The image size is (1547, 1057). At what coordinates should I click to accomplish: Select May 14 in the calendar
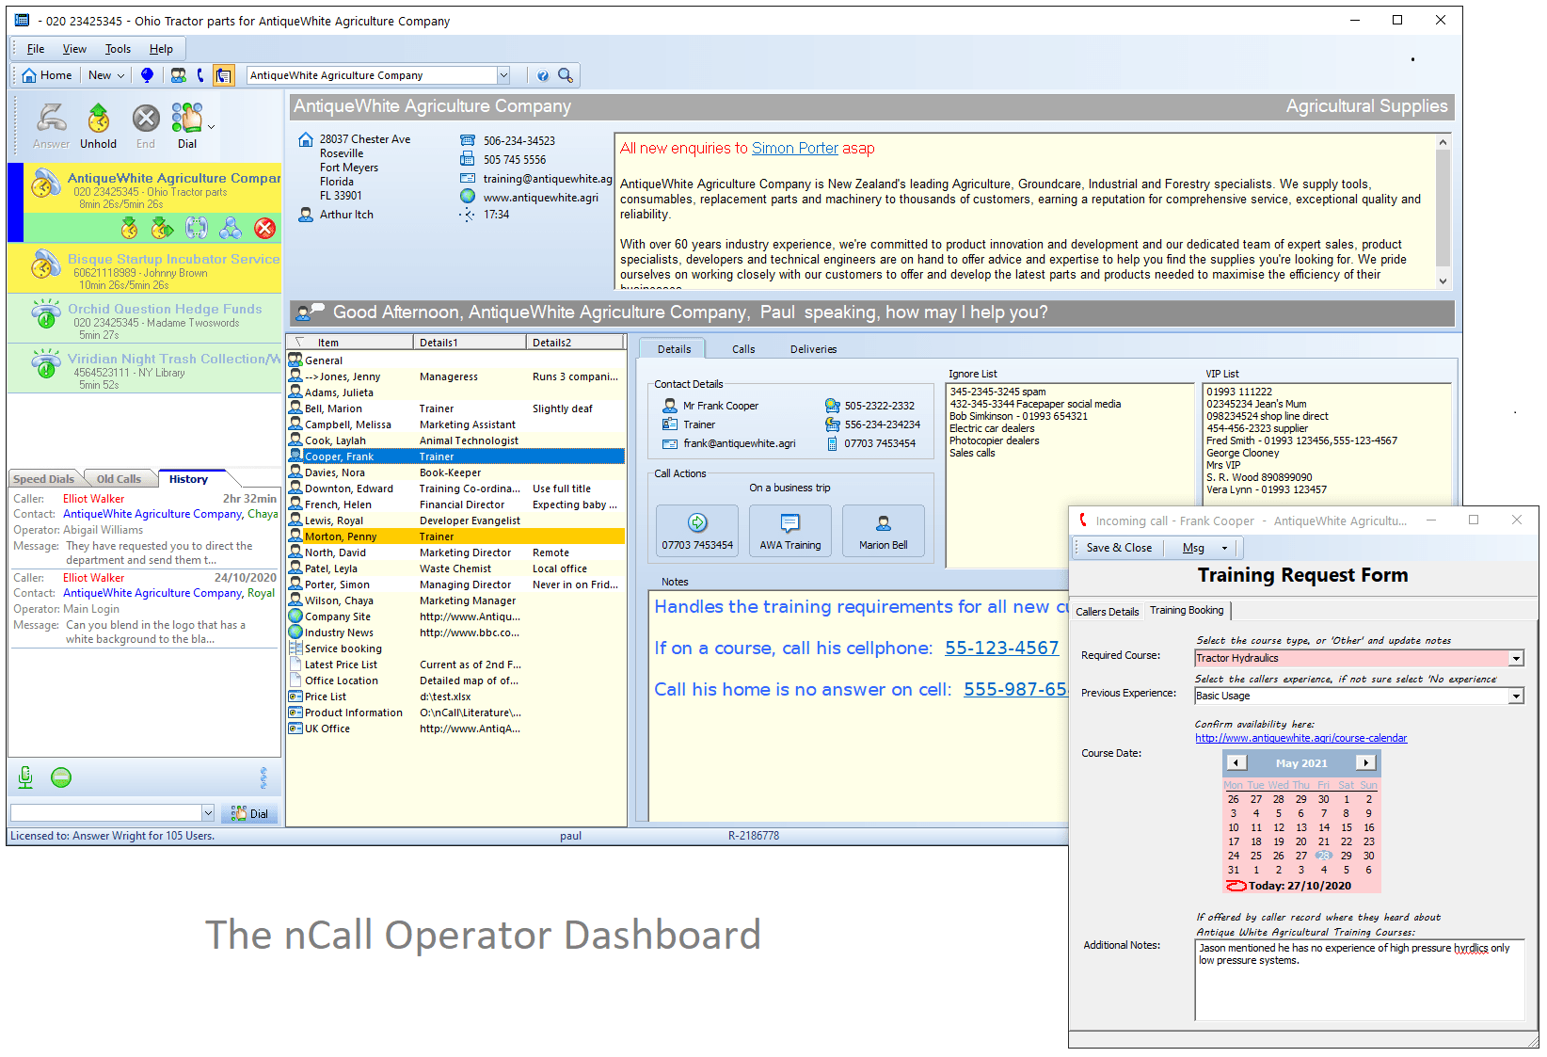pyautogui.click(x=1324, y=827)
